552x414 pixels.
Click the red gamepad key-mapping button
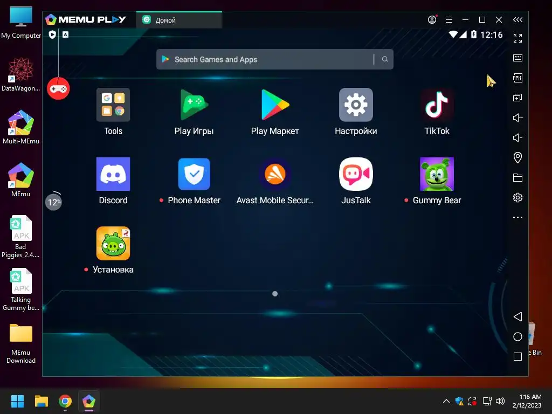click(58, 89)
